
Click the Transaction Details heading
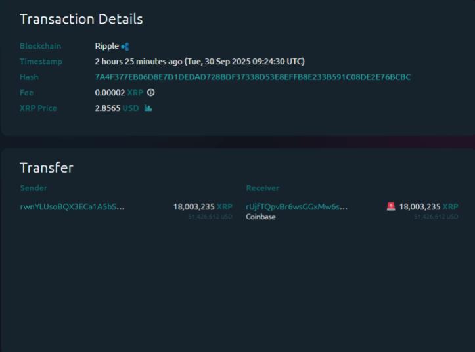pyautogui.click(x=81, y=19)
